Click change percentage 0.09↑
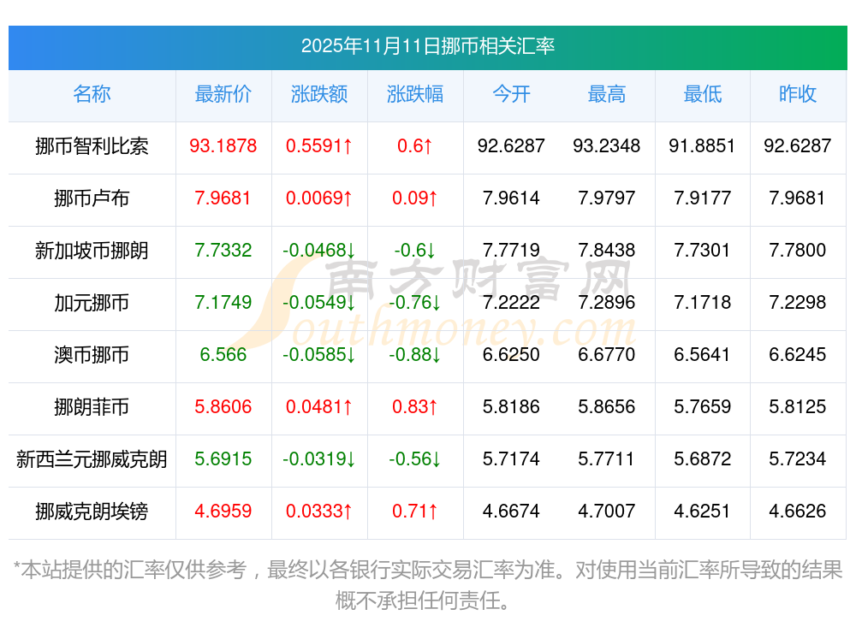Viewport: 856px width, 627px height. pos(415,198)
